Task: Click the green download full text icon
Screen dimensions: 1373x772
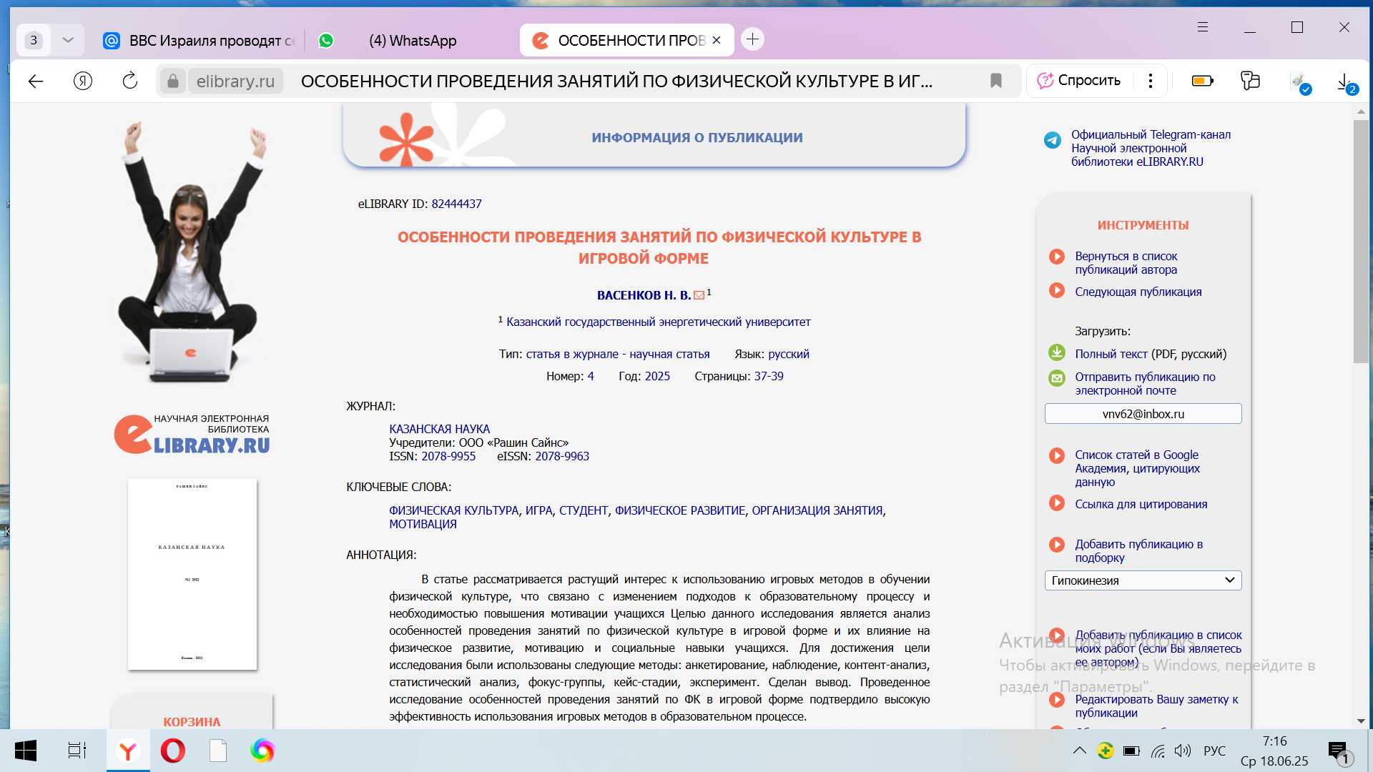Action: (x=1056, y=353)
